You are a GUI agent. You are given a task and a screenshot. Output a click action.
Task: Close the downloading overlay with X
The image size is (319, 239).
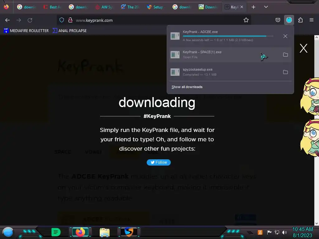pyautogui.click(x=303, y=48)
